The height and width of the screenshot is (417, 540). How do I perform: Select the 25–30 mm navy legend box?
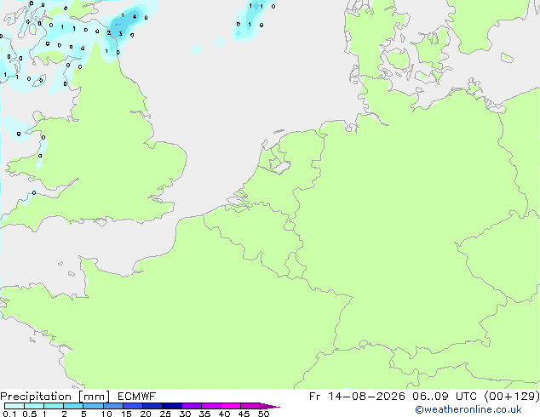tap(171, 406)
